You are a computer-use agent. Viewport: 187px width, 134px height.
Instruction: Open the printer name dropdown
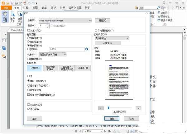[x=65, y=21]
